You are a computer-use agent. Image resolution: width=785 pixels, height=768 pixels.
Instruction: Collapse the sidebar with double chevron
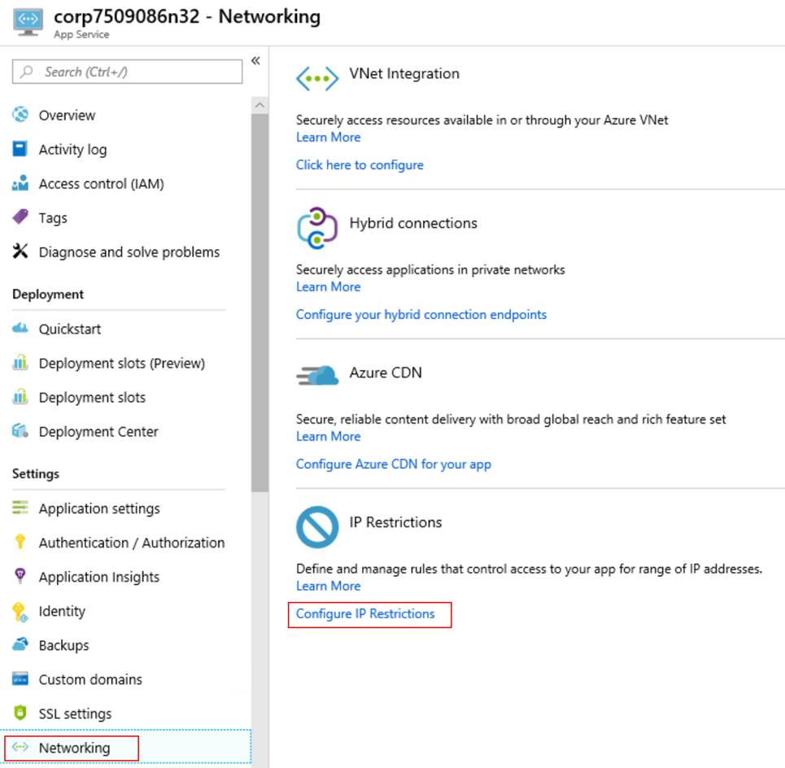point(255,60)
